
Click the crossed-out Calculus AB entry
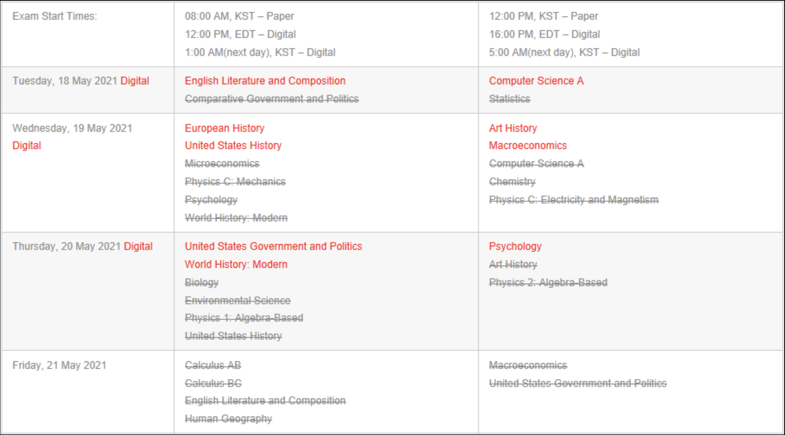click(213, 365)
